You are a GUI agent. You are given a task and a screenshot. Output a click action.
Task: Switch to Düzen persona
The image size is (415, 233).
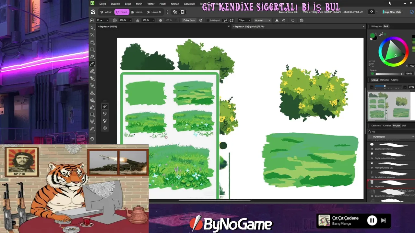(137, 12)
